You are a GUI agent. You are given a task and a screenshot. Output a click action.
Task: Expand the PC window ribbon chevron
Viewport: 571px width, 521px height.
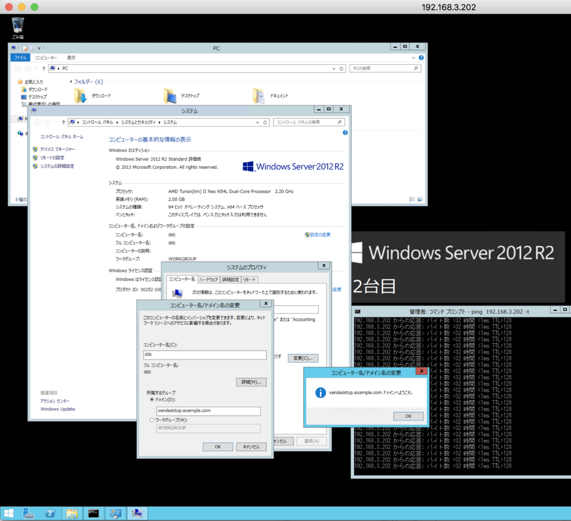pos(413,57)
